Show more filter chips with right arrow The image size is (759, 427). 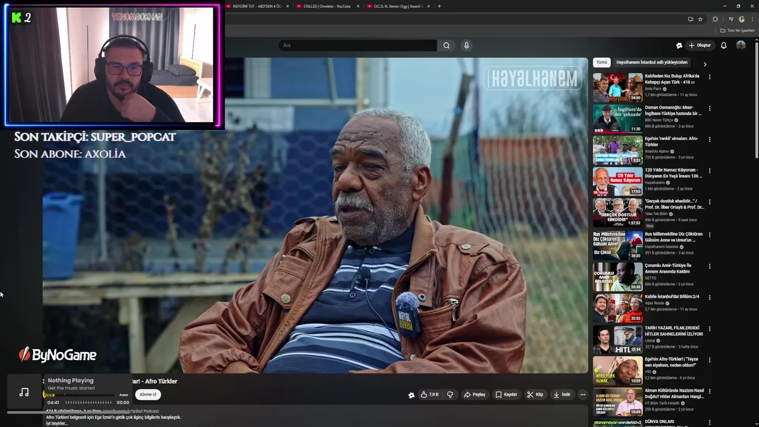[704, 63]
